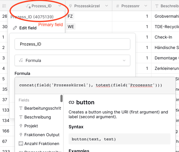This screenshot has height=152, width=179.
Task: Choose Edit field from the context menu
Action: (x=28, y=28)
